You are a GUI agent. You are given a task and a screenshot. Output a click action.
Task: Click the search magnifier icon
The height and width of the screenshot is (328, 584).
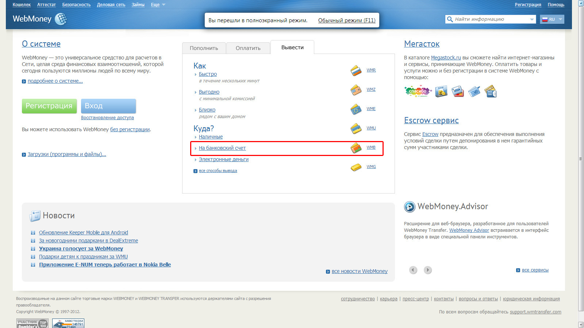(450, 19)
